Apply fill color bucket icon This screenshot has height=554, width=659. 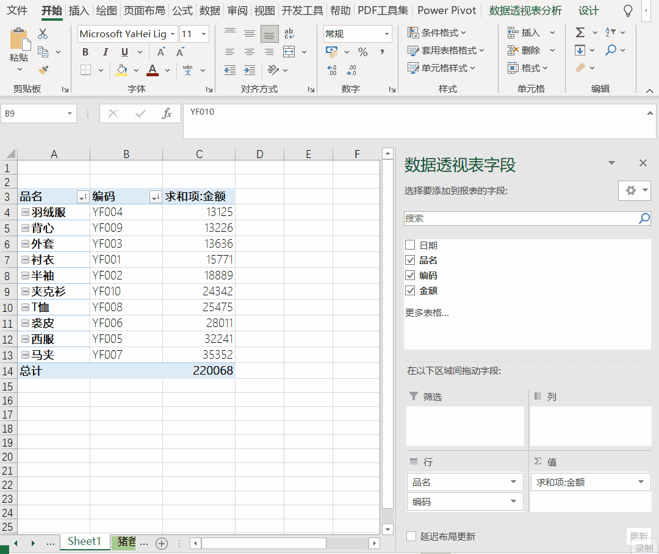(122, 70)
